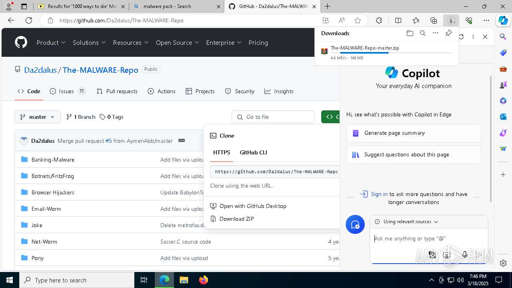
Task: Open downloads folder icon in Downloads panel
Action: [x=410, y=33]
